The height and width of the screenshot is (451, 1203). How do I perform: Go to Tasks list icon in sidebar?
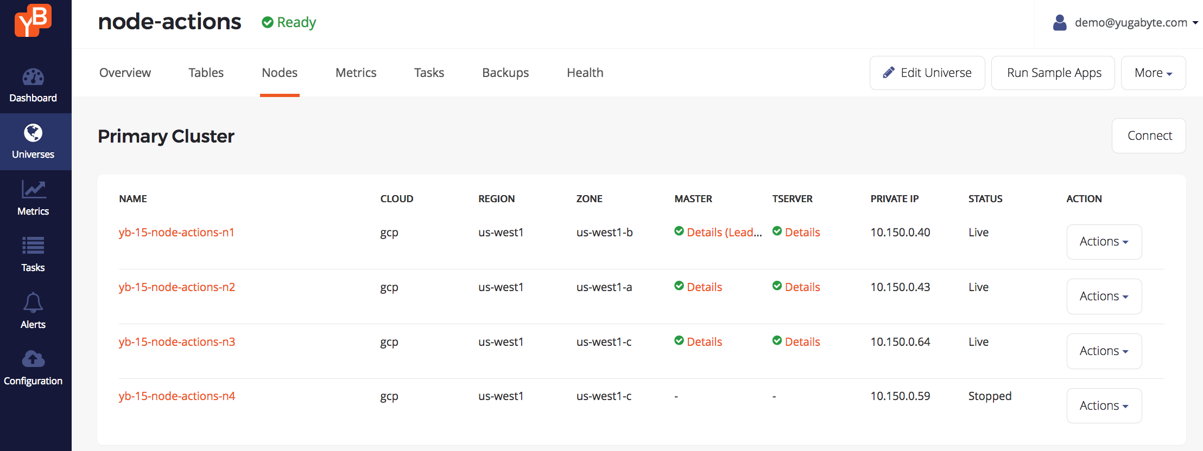33,246
